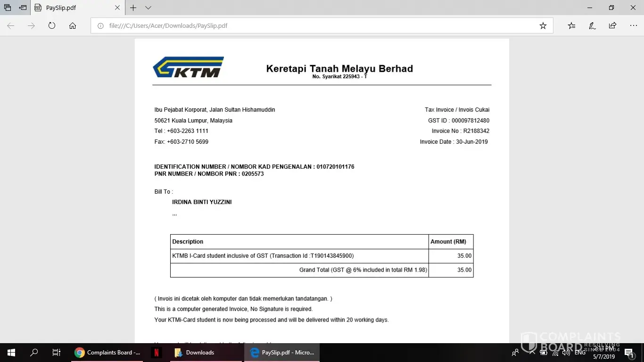Click '50621 Kuala Lumpur, Malaysia' address line

pos(193,121)
